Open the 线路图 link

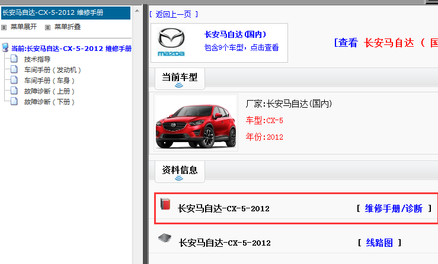(x=379, y=243)
